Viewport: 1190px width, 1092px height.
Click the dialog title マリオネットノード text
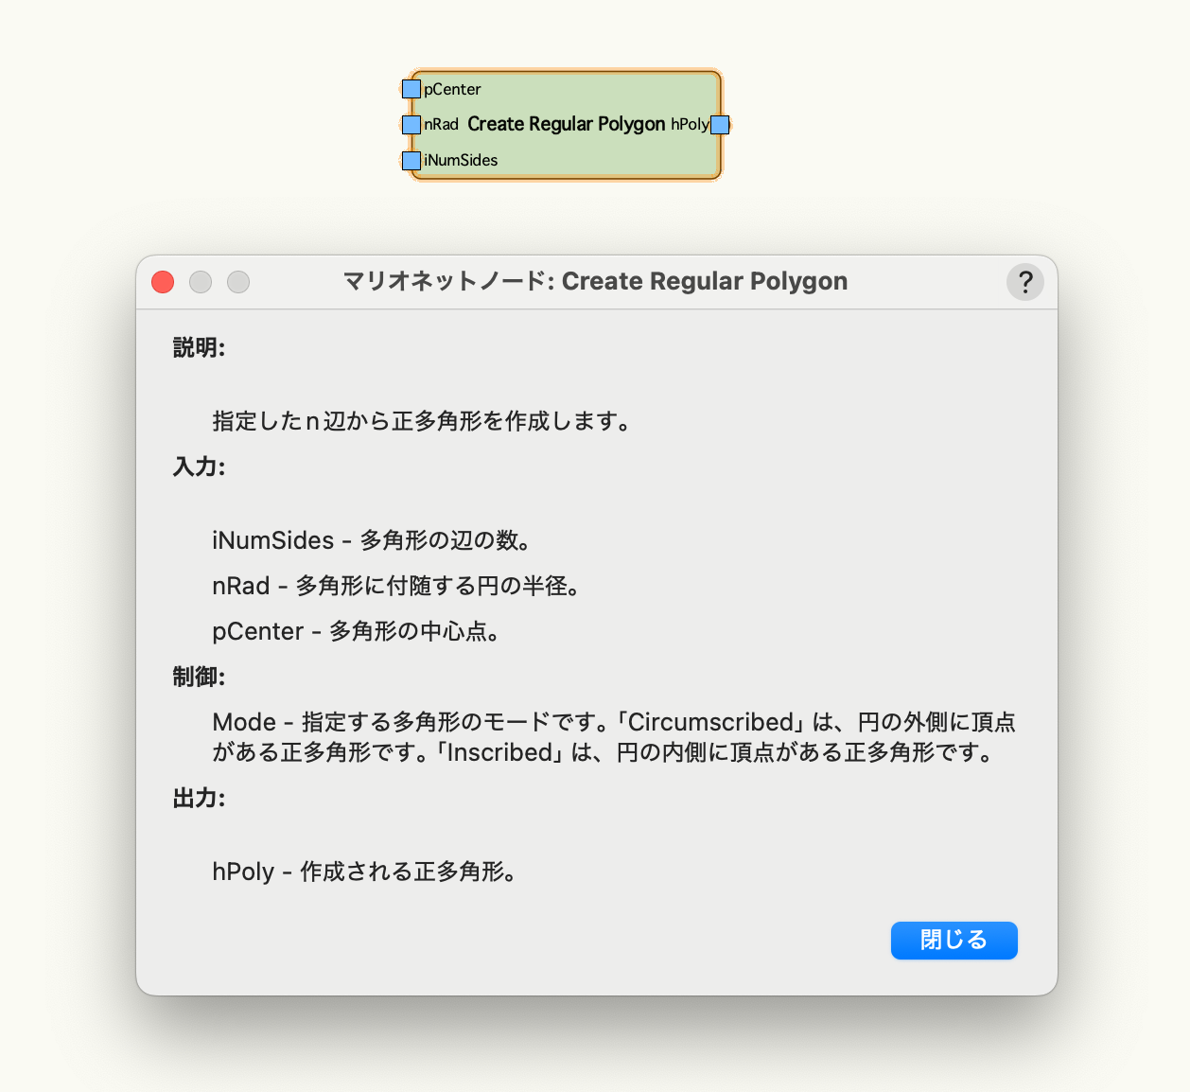click(447, 282)
